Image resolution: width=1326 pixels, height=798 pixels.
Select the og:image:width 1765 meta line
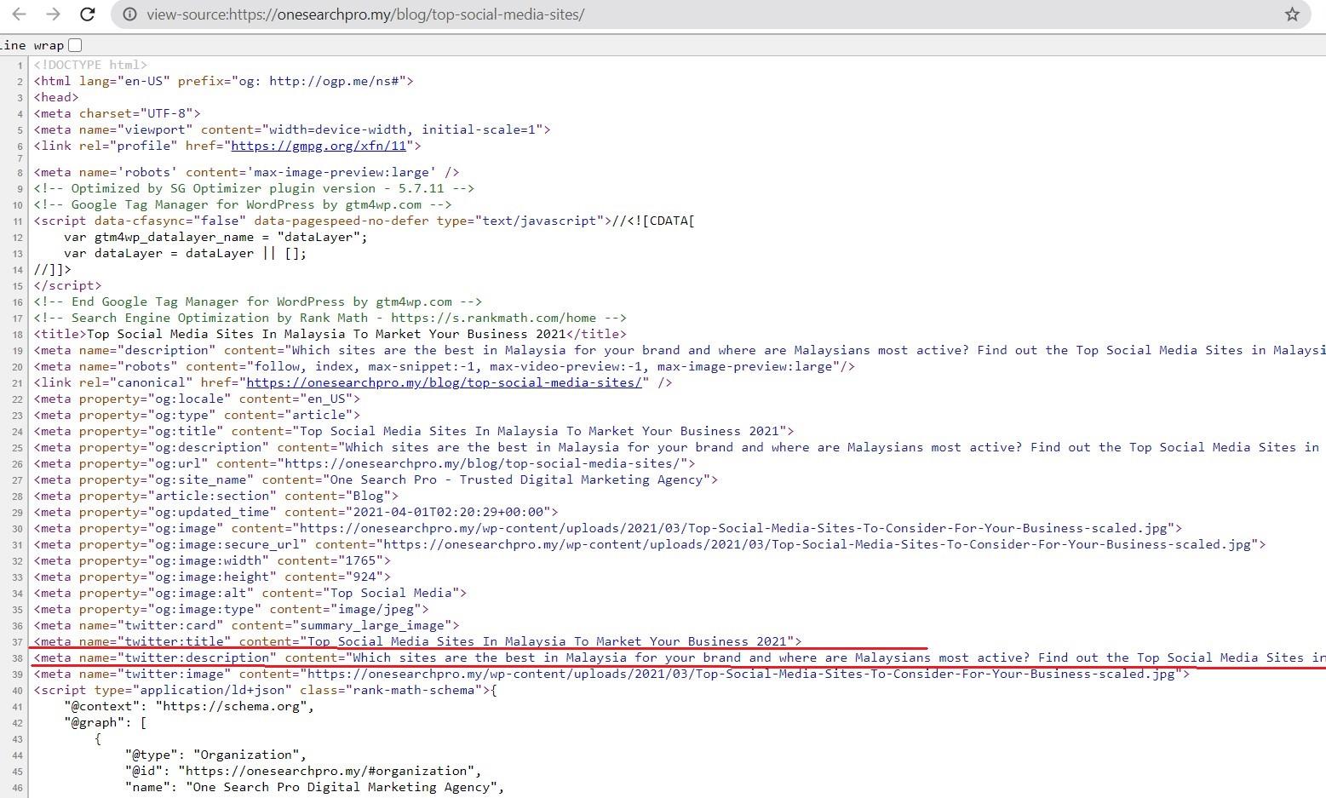coord(212,560)
